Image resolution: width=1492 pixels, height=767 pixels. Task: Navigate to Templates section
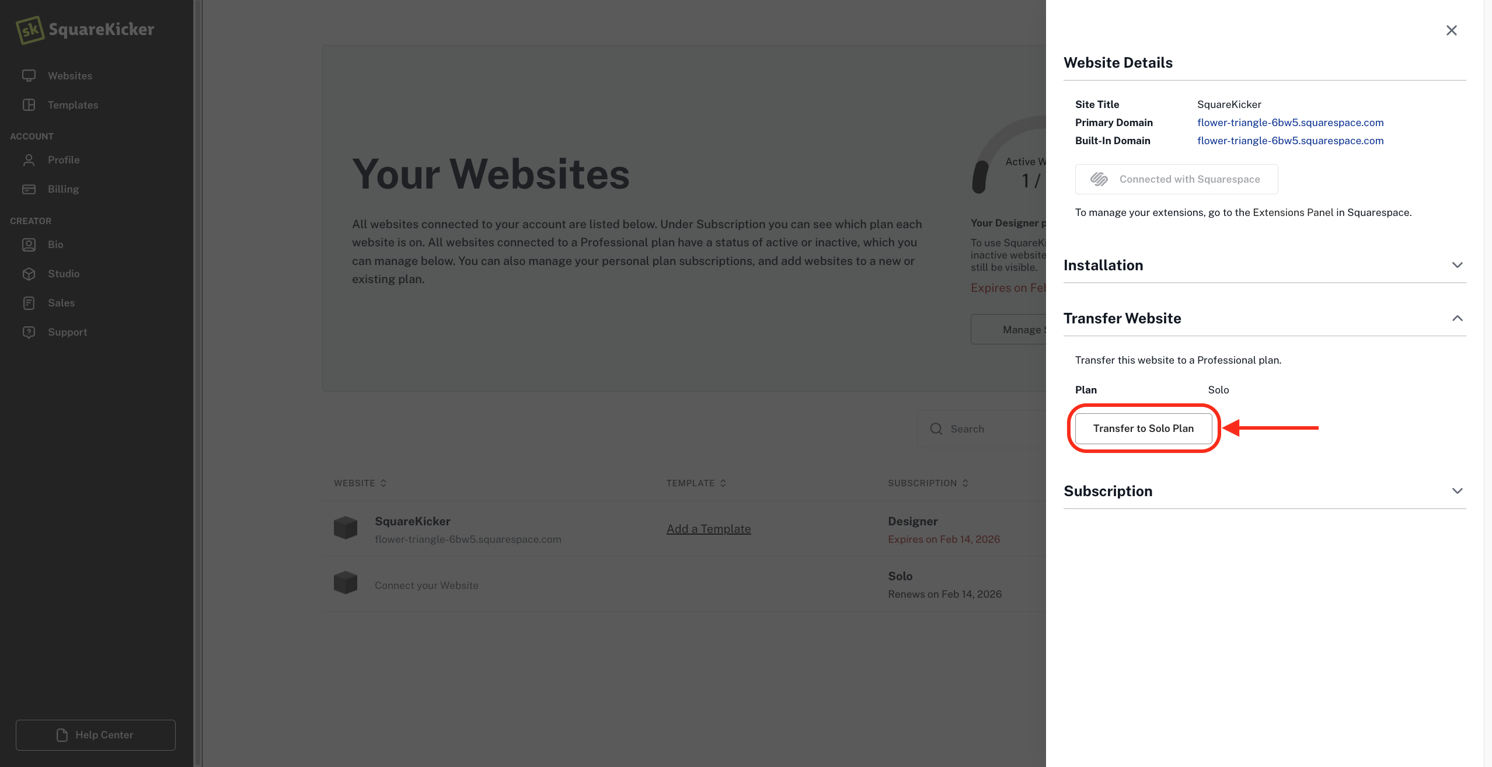72,104
